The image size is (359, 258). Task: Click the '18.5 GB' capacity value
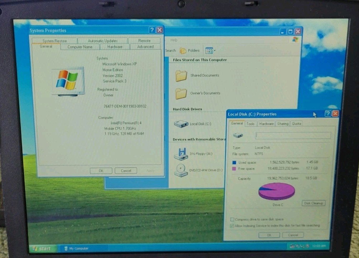311,178
